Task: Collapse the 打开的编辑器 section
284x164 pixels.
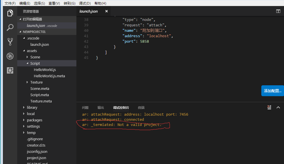Action: click(x=20, y=19)
